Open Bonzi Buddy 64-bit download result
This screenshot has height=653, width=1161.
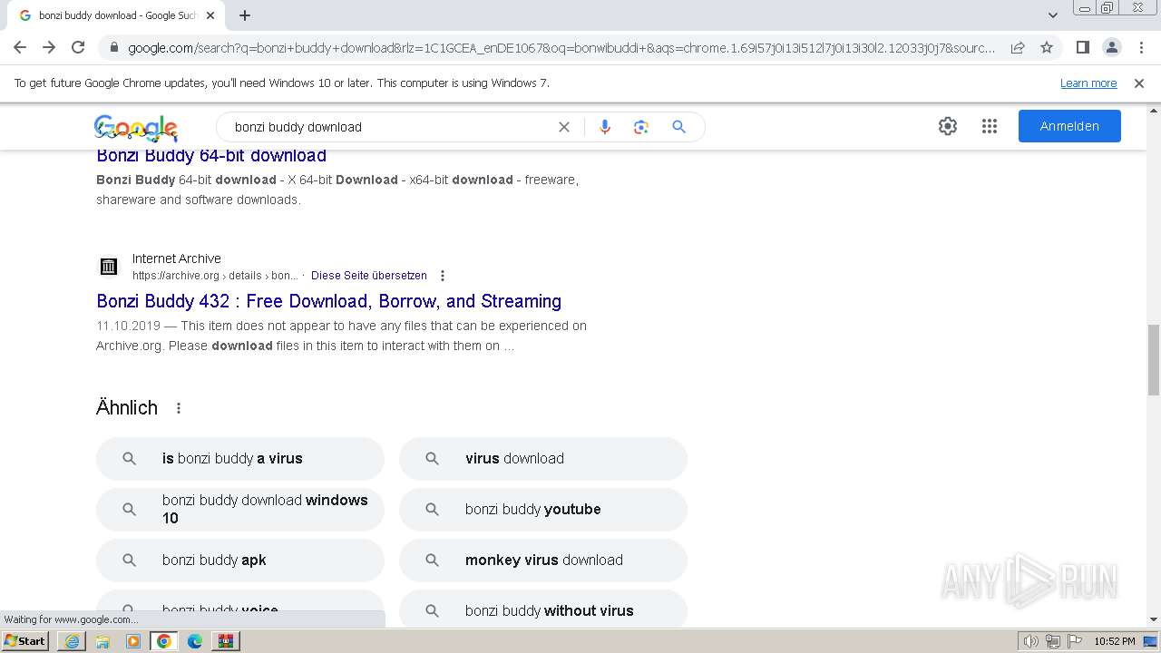(211, 156)
